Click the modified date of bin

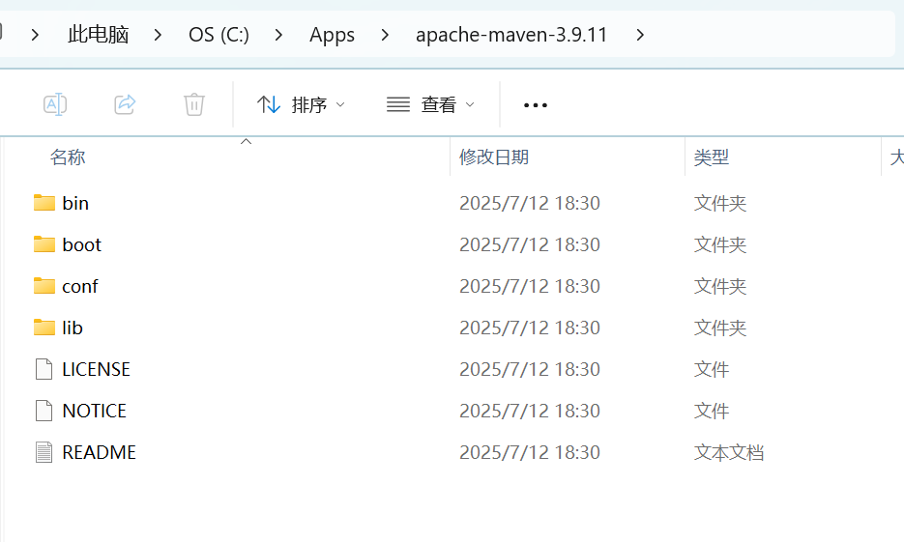tap(530, 203)
